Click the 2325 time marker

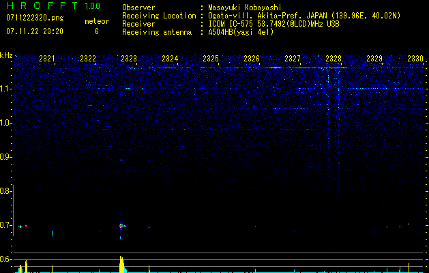[210, 58]
